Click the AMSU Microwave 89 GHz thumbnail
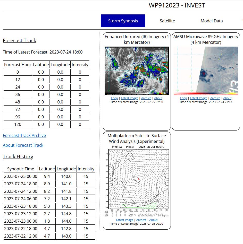 (x=206, y=69)
